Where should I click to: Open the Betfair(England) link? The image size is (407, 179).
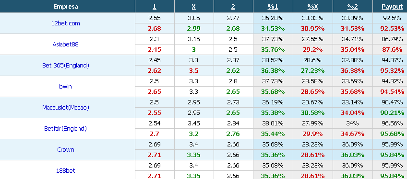point(65,129)
